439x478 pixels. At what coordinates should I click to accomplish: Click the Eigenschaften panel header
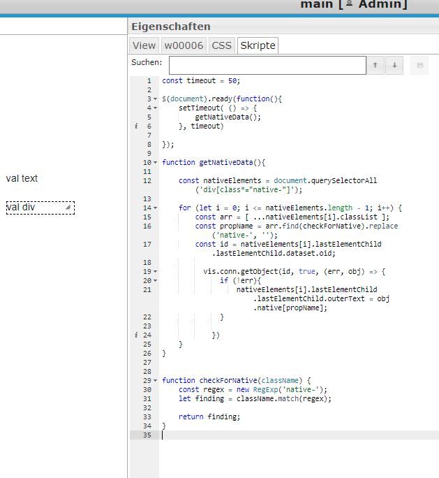[171, 27]
